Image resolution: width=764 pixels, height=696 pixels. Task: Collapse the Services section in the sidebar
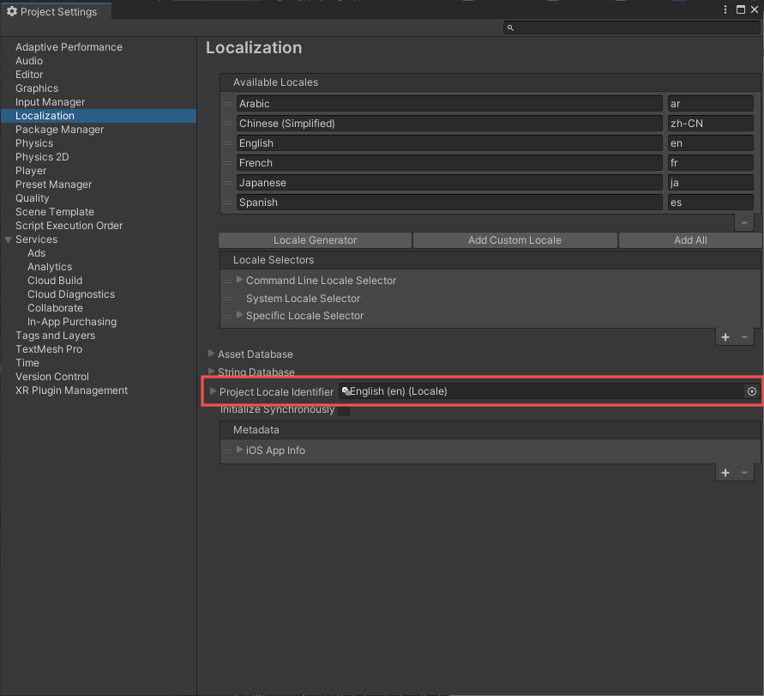8,239
